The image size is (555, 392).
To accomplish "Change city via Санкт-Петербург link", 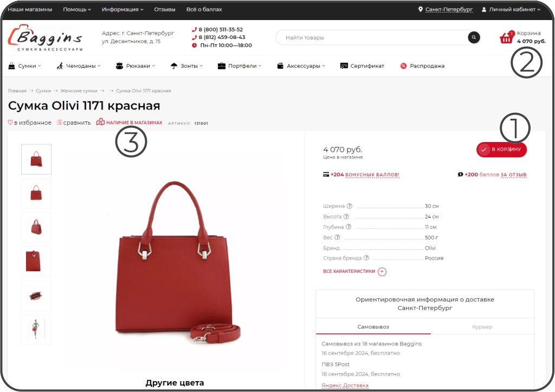I will pyautogui.click(x=449, y=10).
